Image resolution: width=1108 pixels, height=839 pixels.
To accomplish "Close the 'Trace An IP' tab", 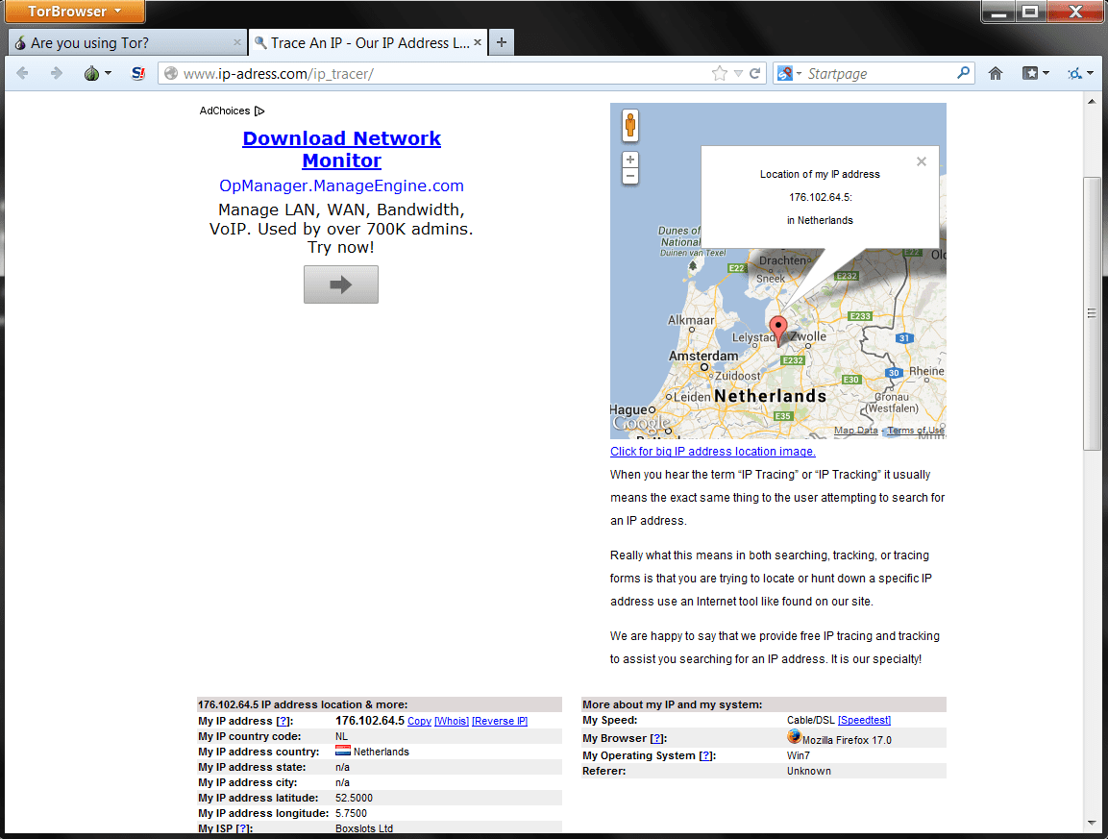I will [478, 42].
